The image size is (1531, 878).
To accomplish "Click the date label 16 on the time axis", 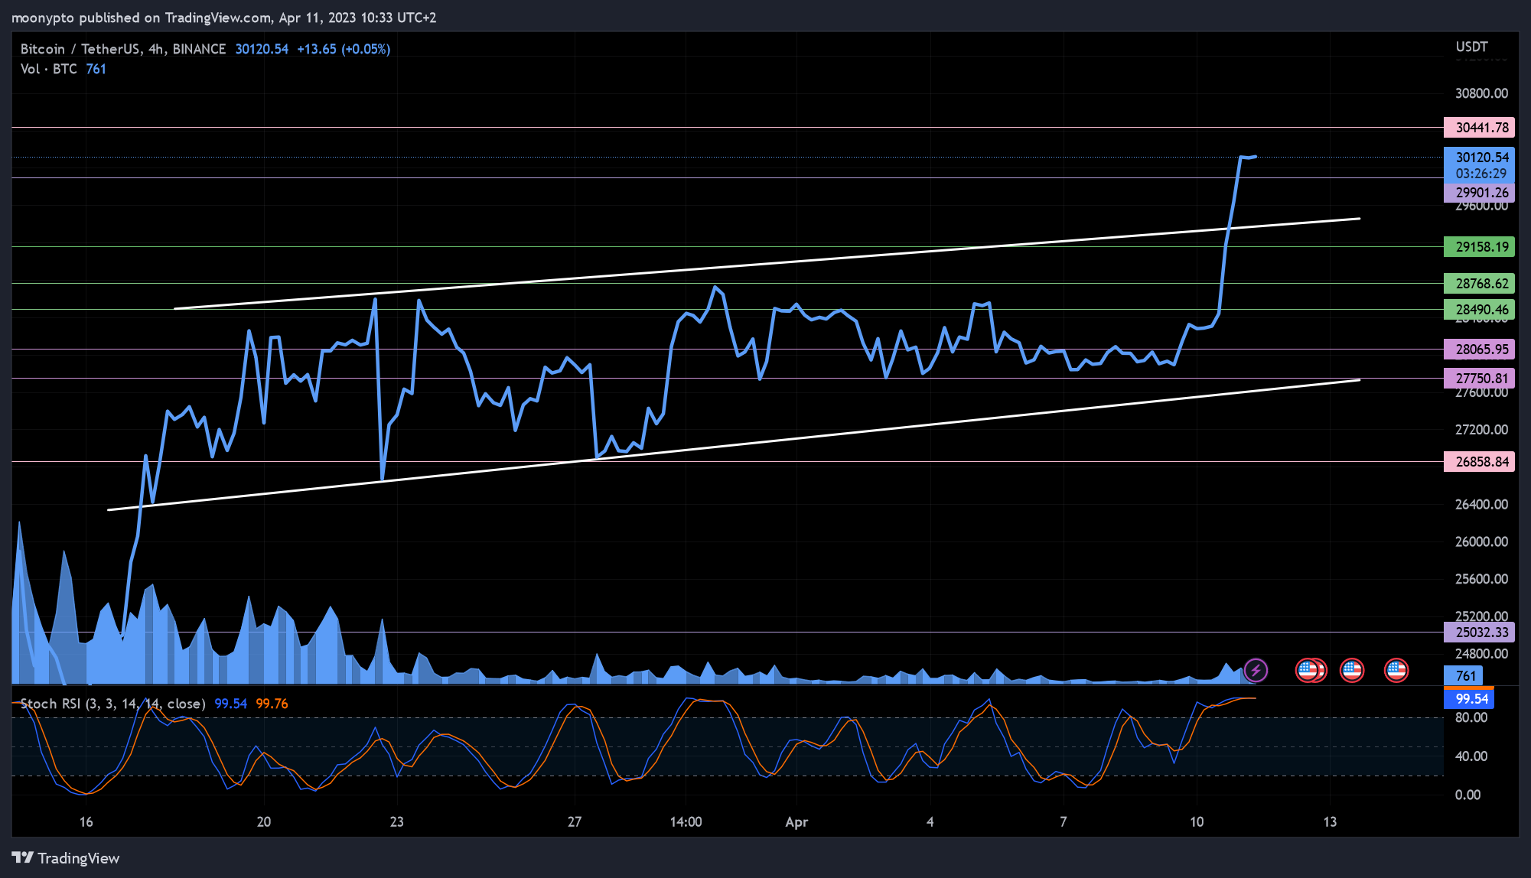I will pos(86,822).
